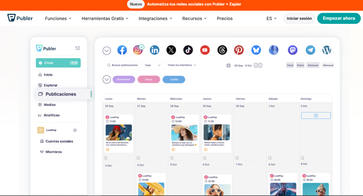Collapse the sidebar with the menu icon
The image size is (363, 196).
pos(78,48)
